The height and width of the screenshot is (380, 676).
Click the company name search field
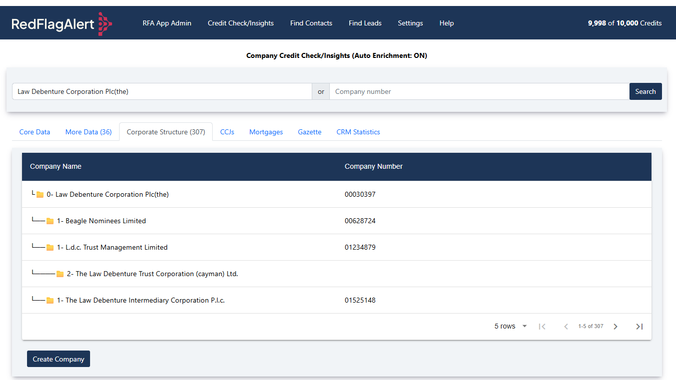[x=162, y=91]
